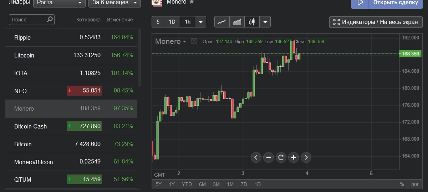Select the line chart type icon
The width and height of the screenshot is (428, 192).
click(222, 22)
